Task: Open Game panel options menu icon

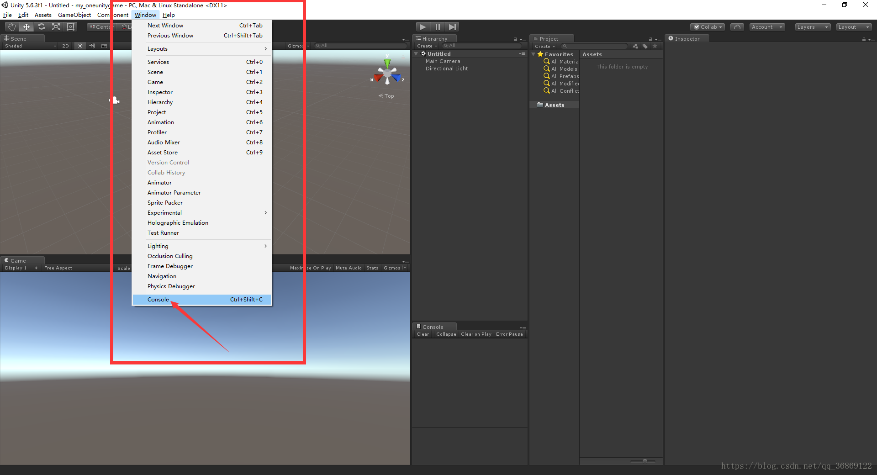Action: 406,262
